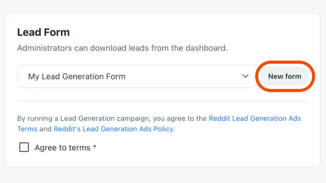326x183 pixels.
Task: Click the By running a Lead Generation campaign text
Action: pyautogui.click(x=83, y=118)
